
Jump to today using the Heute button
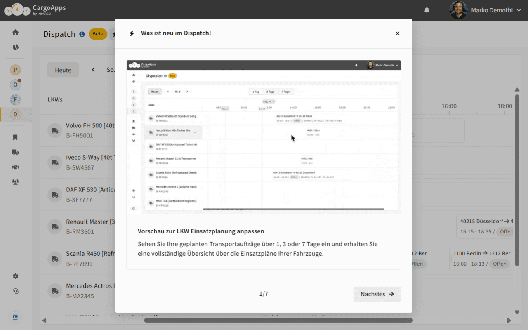click(63, 70)
